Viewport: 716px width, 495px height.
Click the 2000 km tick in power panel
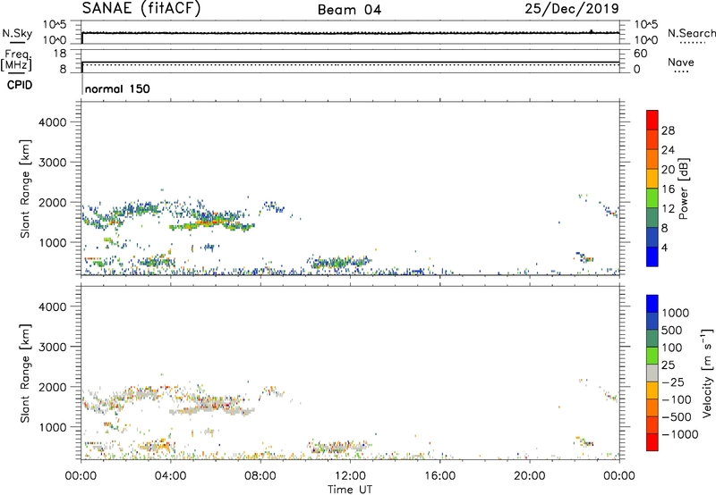pos(53,202)
